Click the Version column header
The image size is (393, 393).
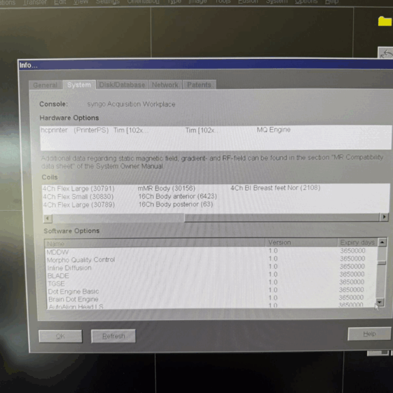click(301, 242)
